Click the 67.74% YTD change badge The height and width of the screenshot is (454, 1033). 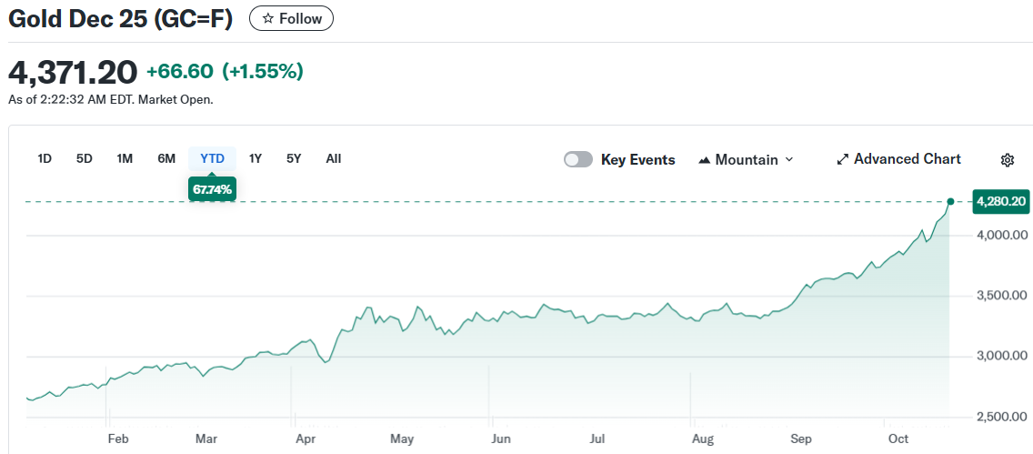pyautogui.click(x=212, y=189)
